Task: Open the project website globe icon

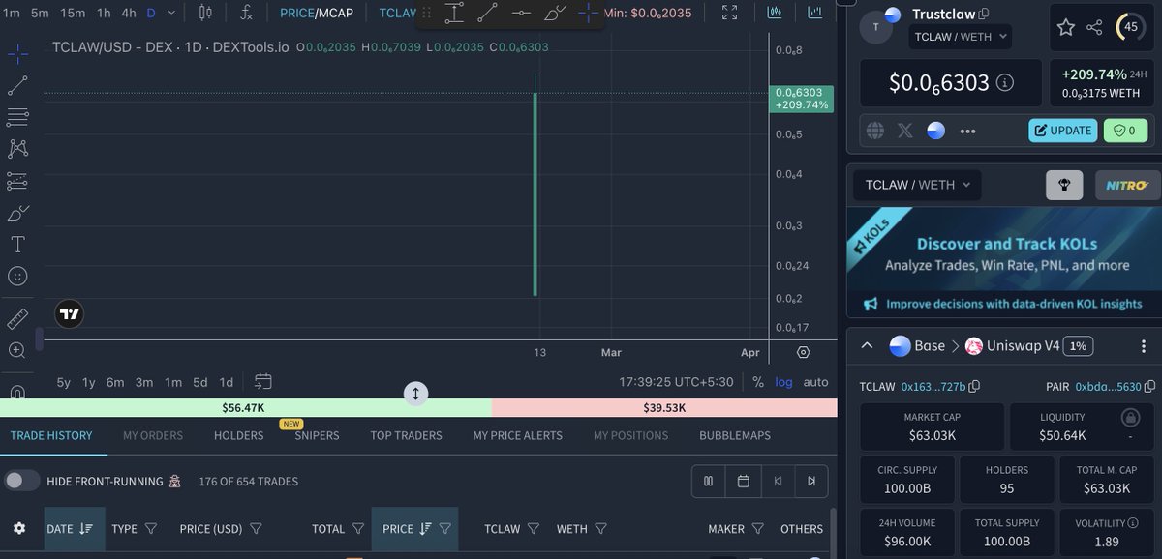Action: click(x=875, y=131)
